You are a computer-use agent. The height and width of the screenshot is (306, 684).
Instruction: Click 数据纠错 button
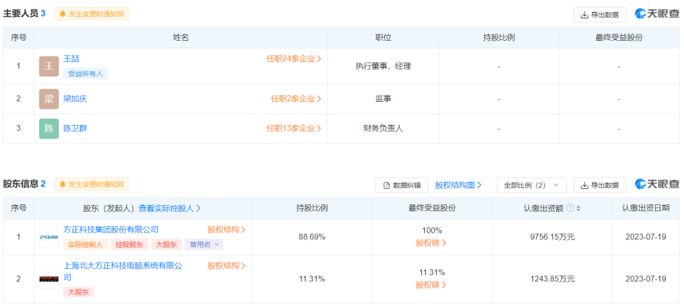point(402,185)
